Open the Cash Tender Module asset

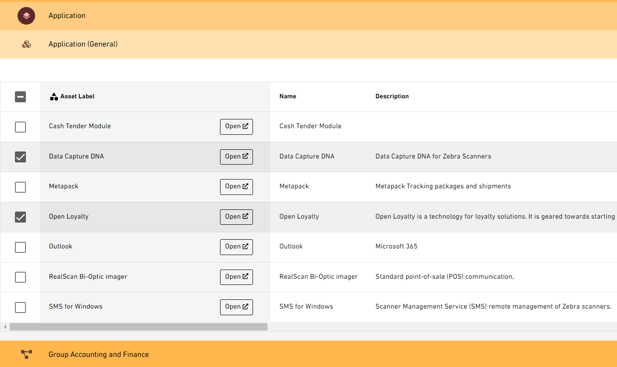point(236,126)
